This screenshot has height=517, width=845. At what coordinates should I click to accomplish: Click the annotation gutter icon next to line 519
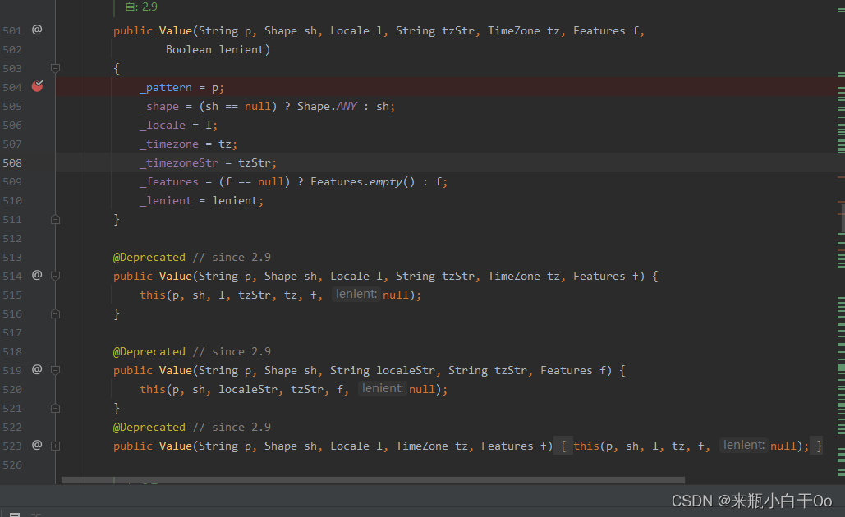[x=36, y=369]
